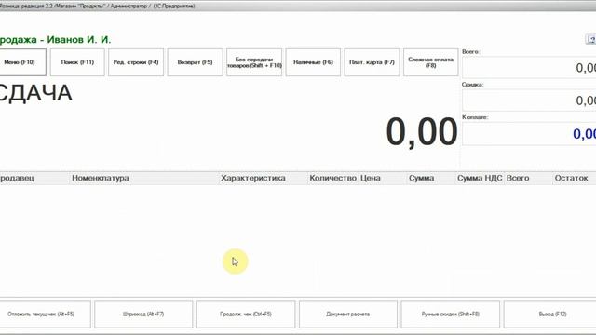Click the large 0,00 change amount
This screenshot has width=596, height=335.
click(422, 132)
